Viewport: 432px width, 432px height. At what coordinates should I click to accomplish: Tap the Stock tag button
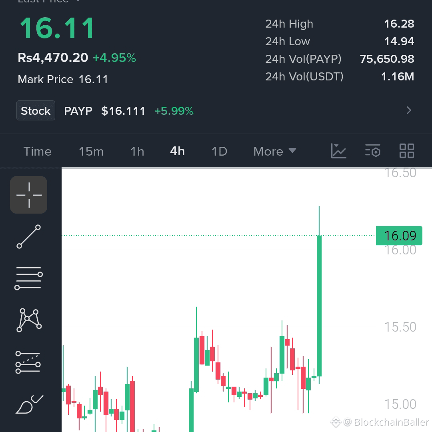click(x=36, y=110)
